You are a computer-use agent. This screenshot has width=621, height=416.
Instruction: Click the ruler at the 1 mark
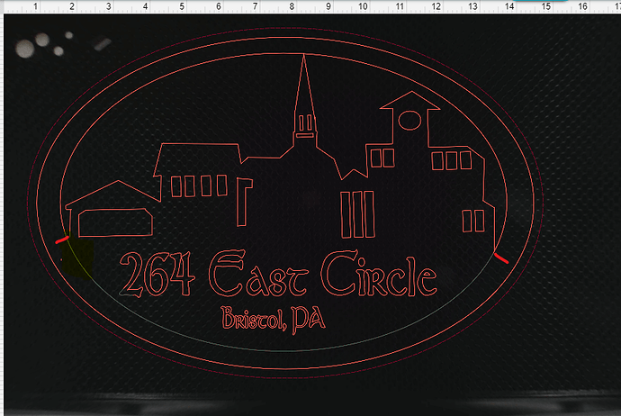point(35,7)
